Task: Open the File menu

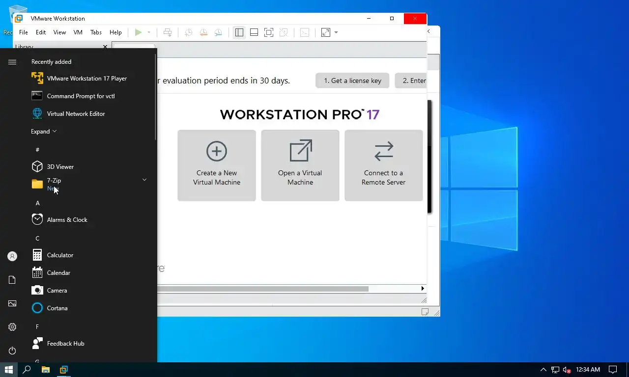Action: (24, 32)
